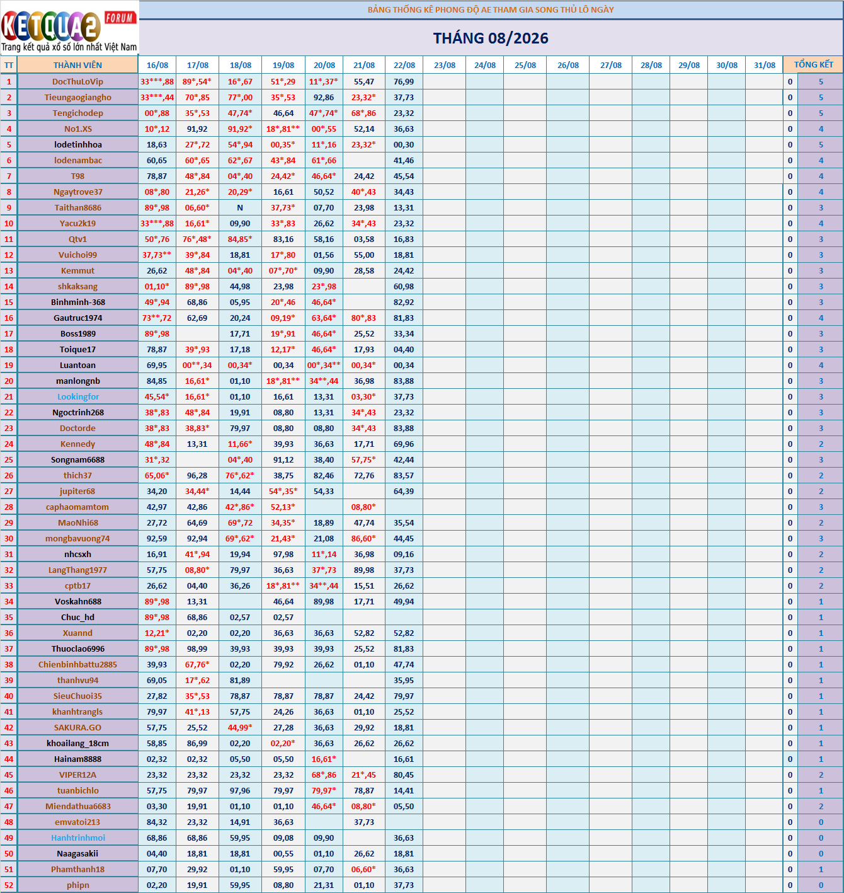Click the THÀNH VIÊN column header

pyautogui.click(x=77, y=65)
